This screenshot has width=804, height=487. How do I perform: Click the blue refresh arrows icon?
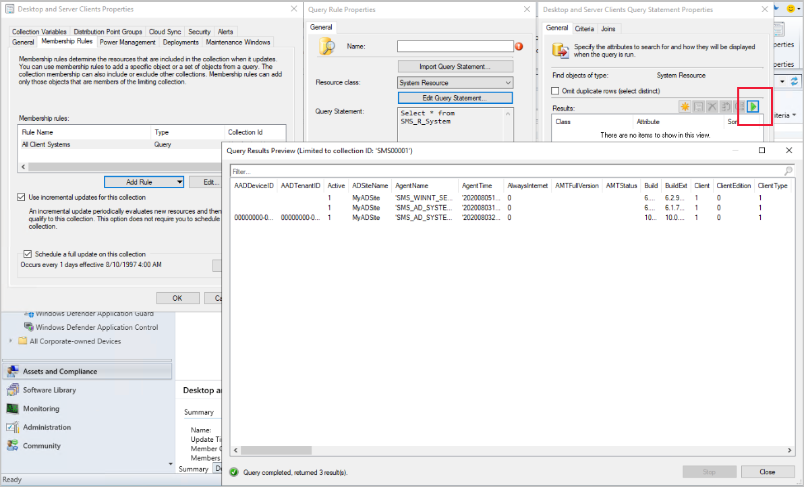pyautogui.click(x=795, y=82)
